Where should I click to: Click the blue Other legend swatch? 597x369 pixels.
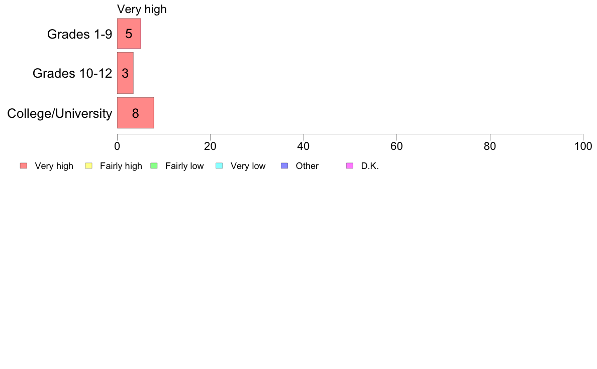click(x=284, y=165)
